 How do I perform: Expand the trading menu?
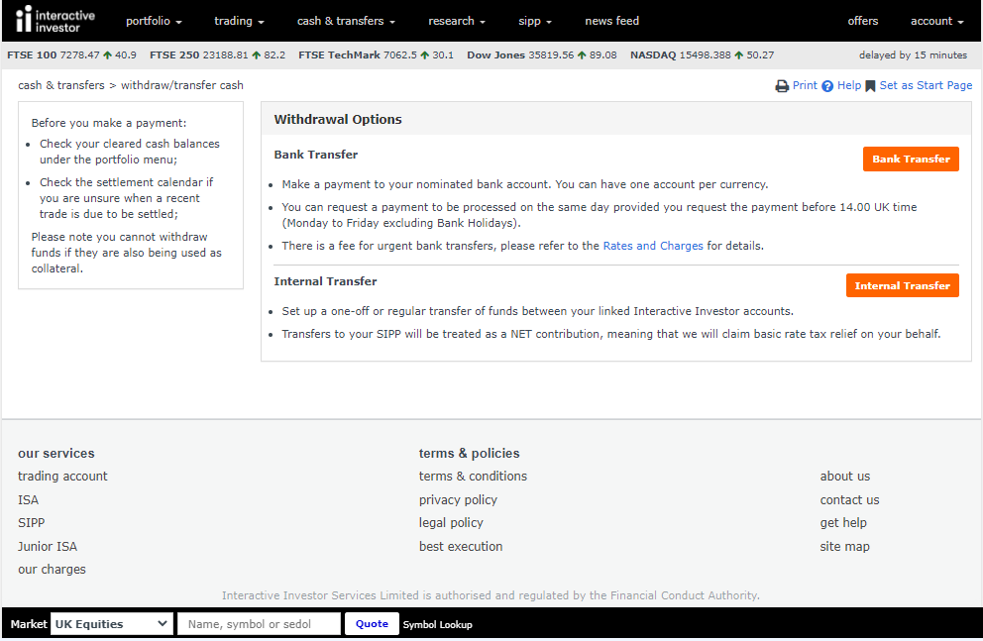(x=239, y=21)
